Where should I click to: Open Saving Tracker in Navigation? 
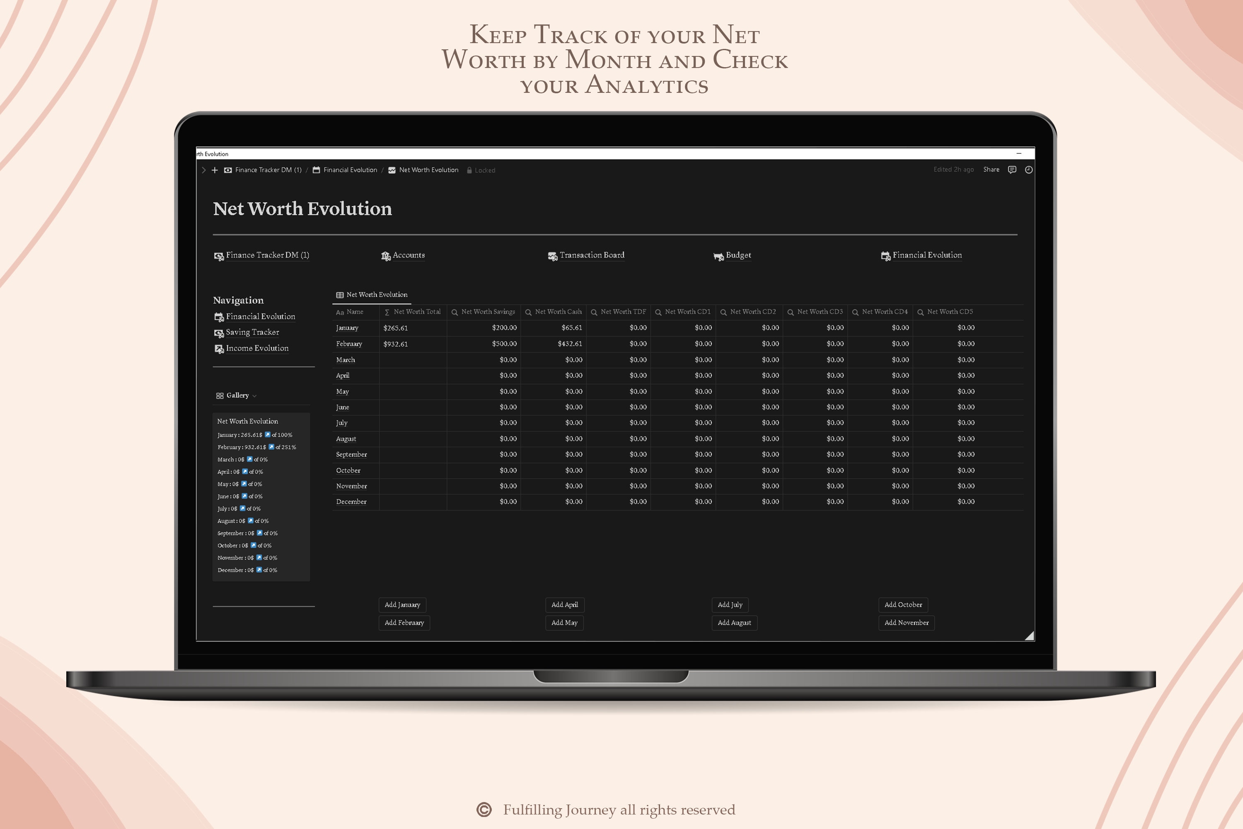coord(246,332)
